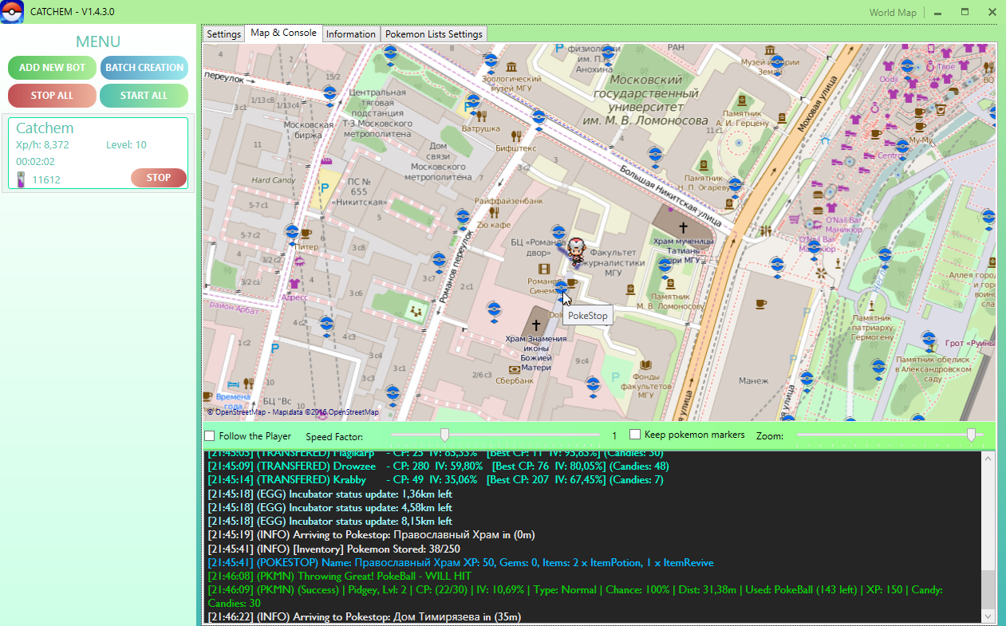Click the Памятник Герцену memorial icon
1006x626 pixels.
tap(741, 100)
